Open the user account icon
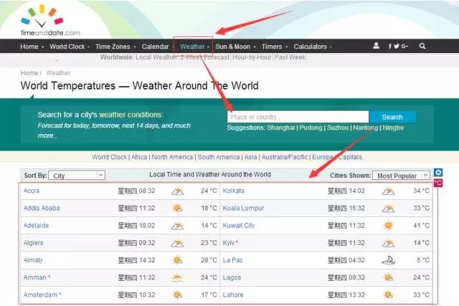Screen dimensions: 459x306 click(x=377, y=47)
